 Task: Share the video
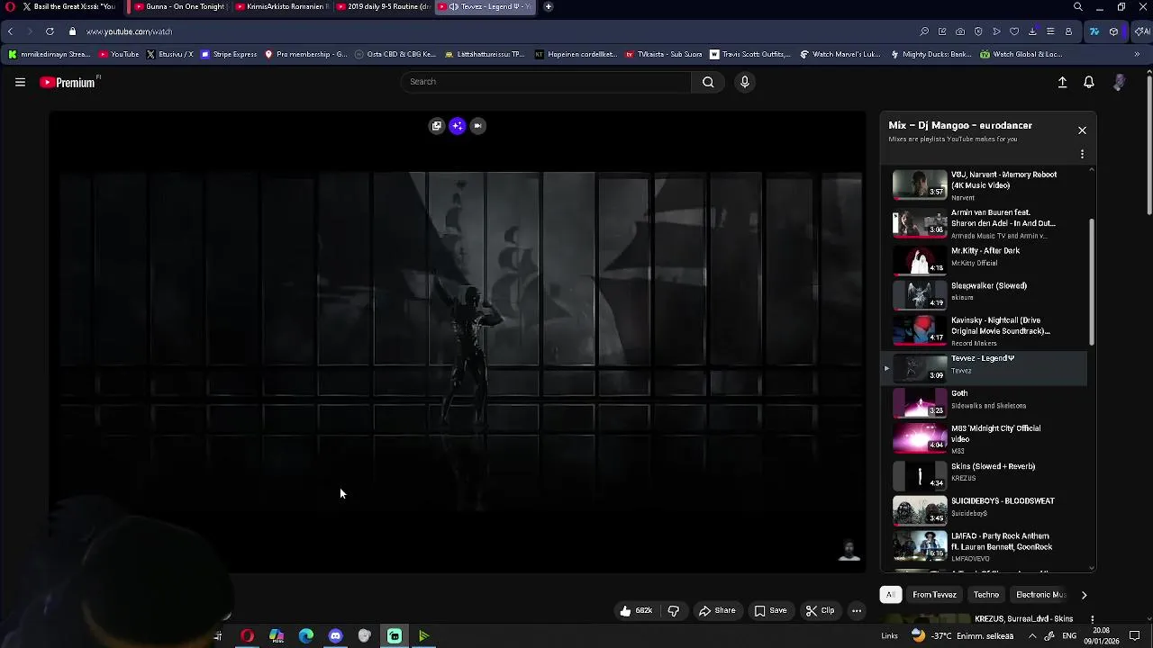pos(717,610)
